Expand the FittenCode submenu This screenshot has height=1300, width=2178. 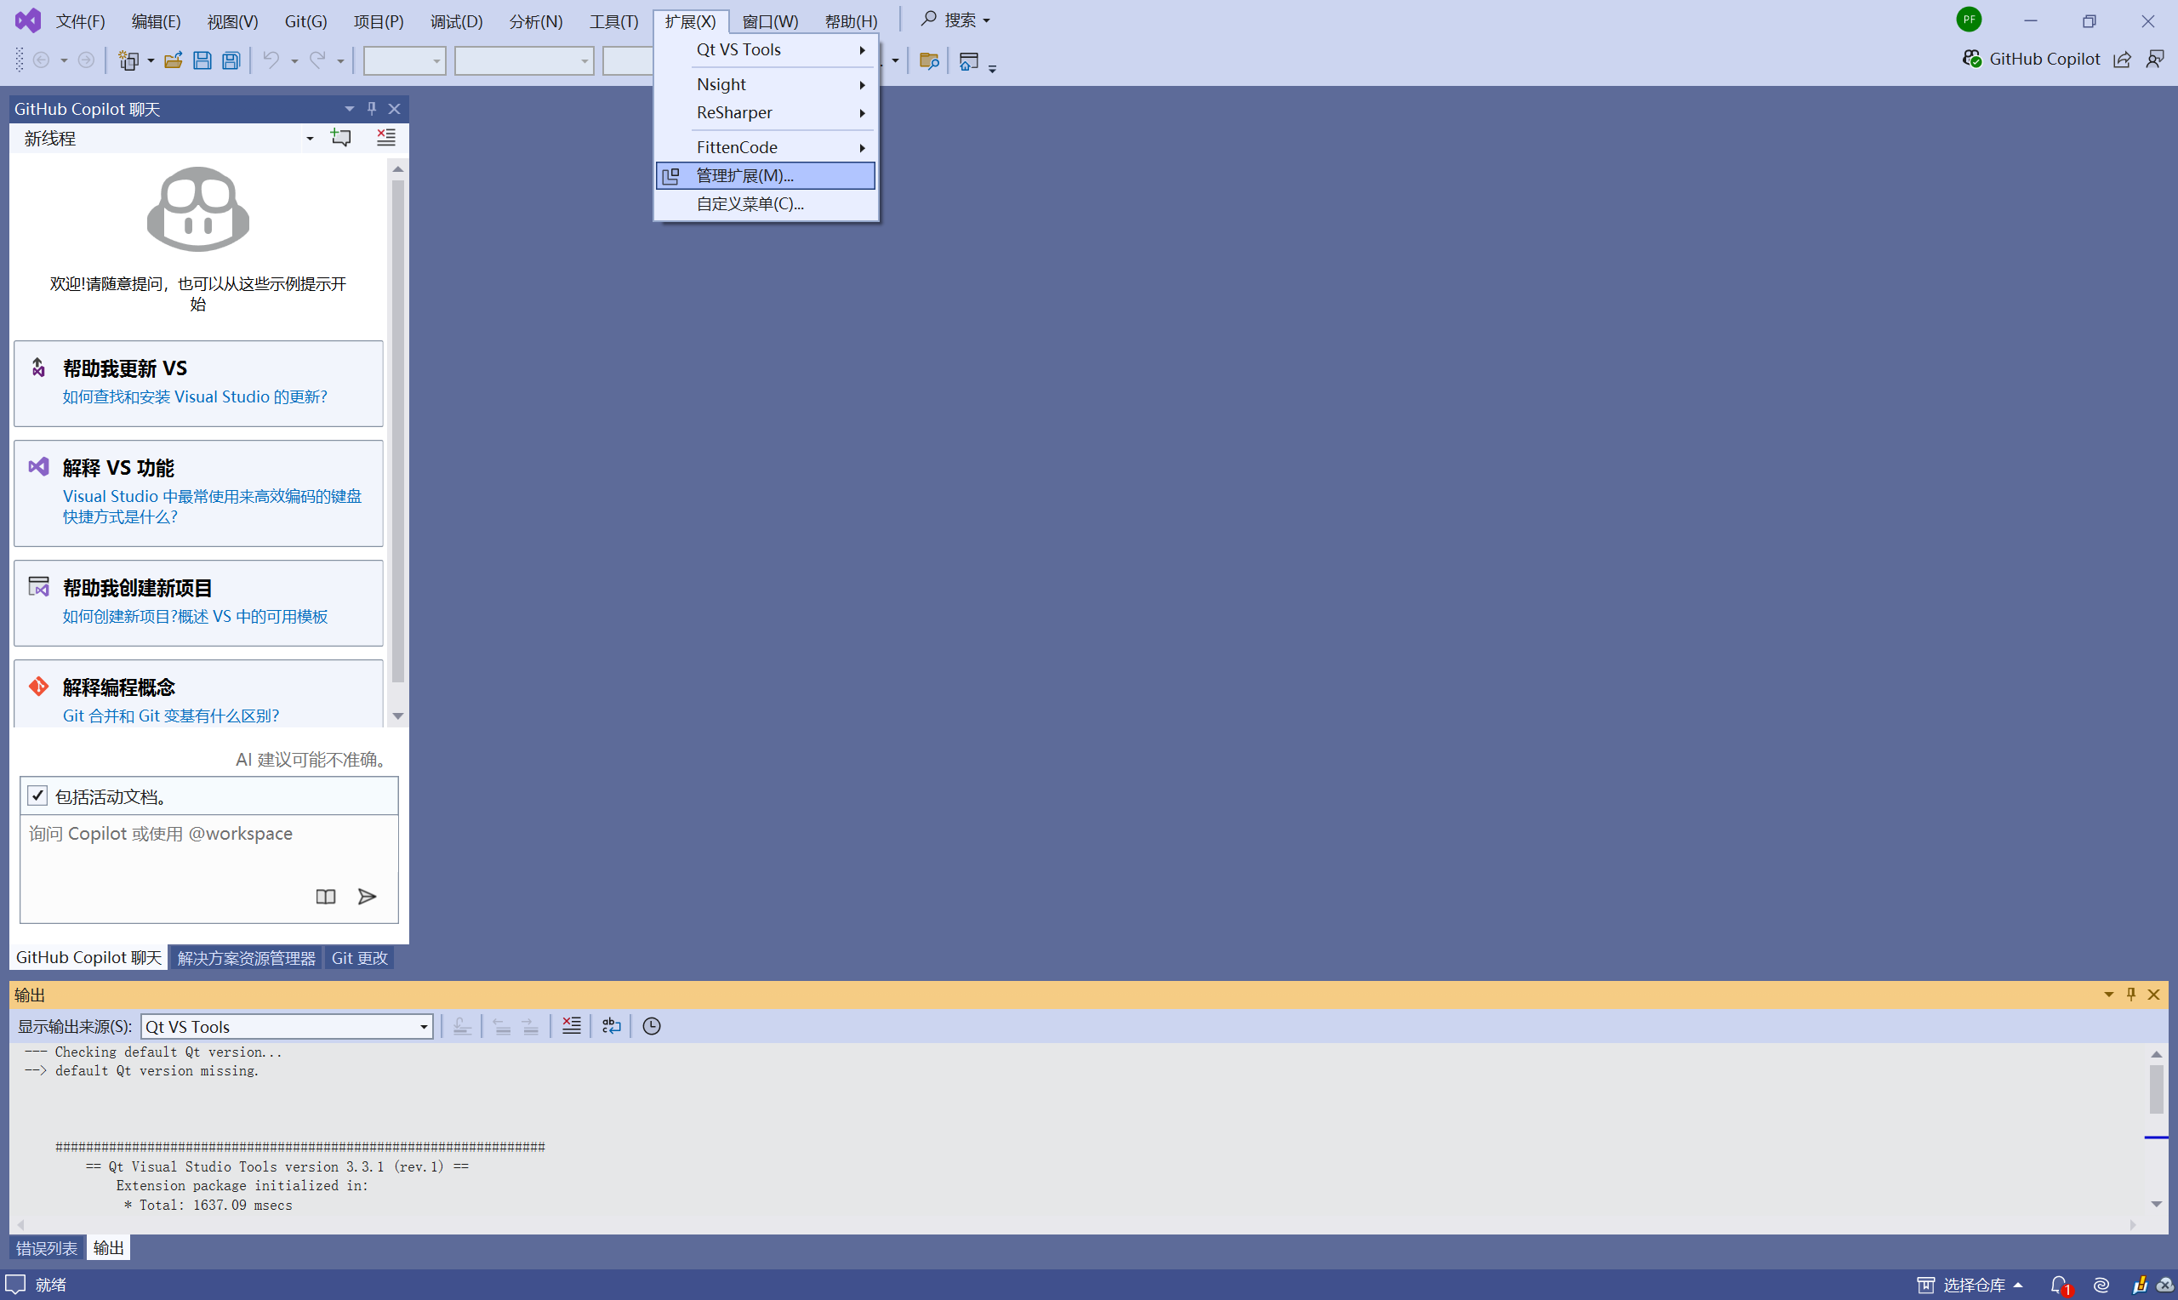766,147
